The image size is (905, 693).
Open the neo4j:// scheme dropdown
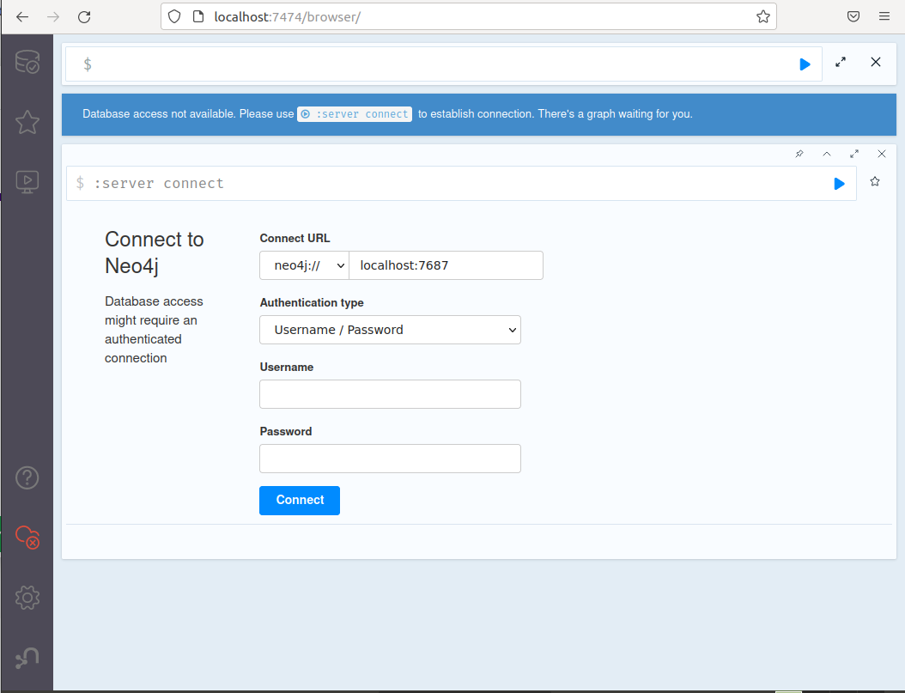coord(304,265)
